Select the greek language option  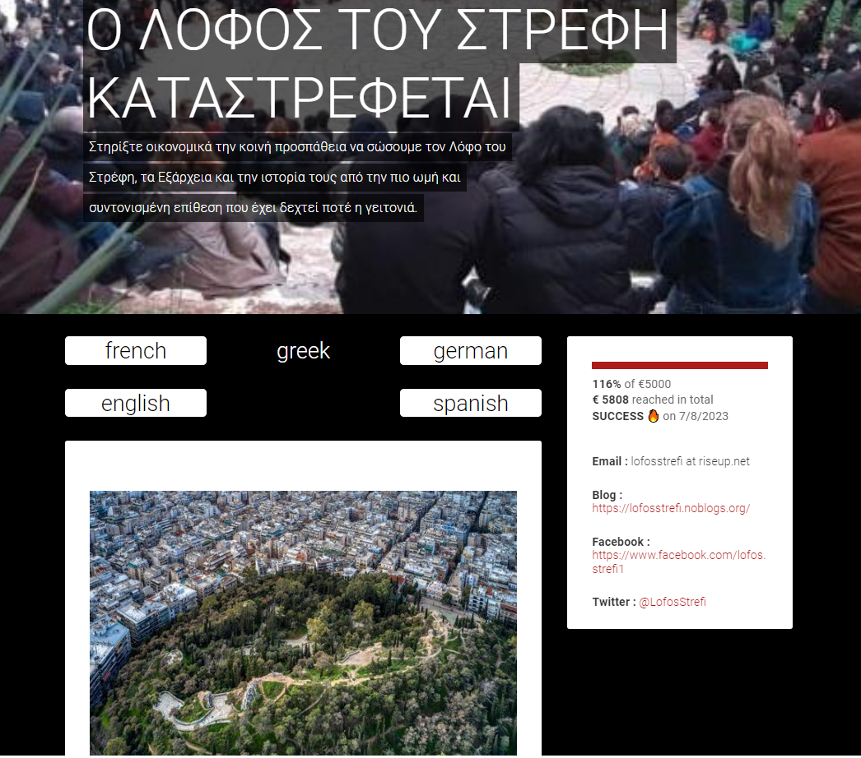pos(303,350)
